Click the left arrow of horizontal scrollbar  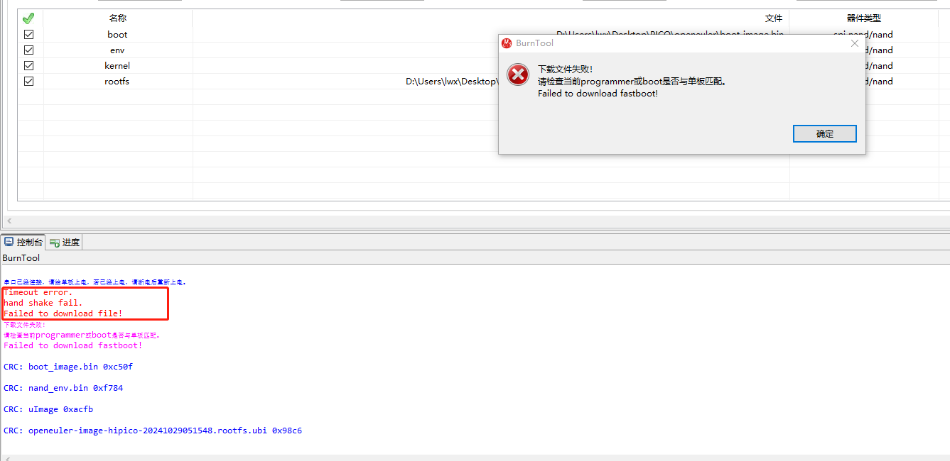9,221
